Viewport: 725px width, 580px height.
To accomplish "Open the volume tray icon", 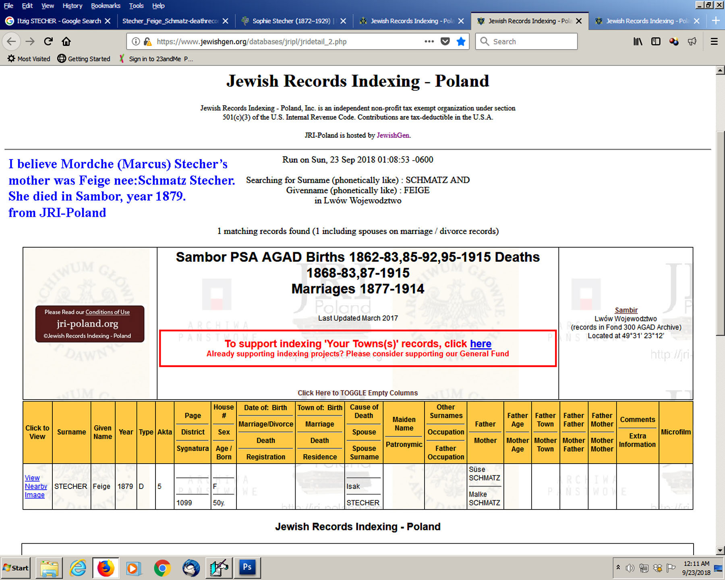I will pyautogui.click(x=630, y=568).
